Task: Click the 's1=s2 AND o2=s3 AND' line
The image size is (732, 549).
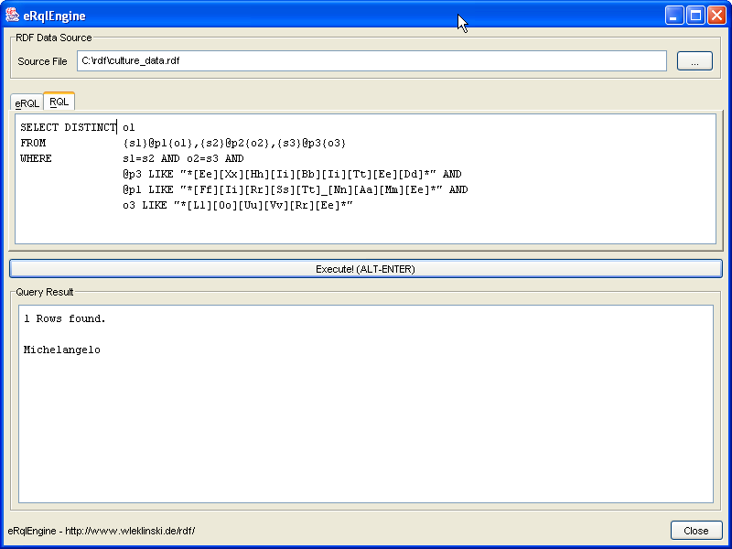Action: tap(183, 159)
